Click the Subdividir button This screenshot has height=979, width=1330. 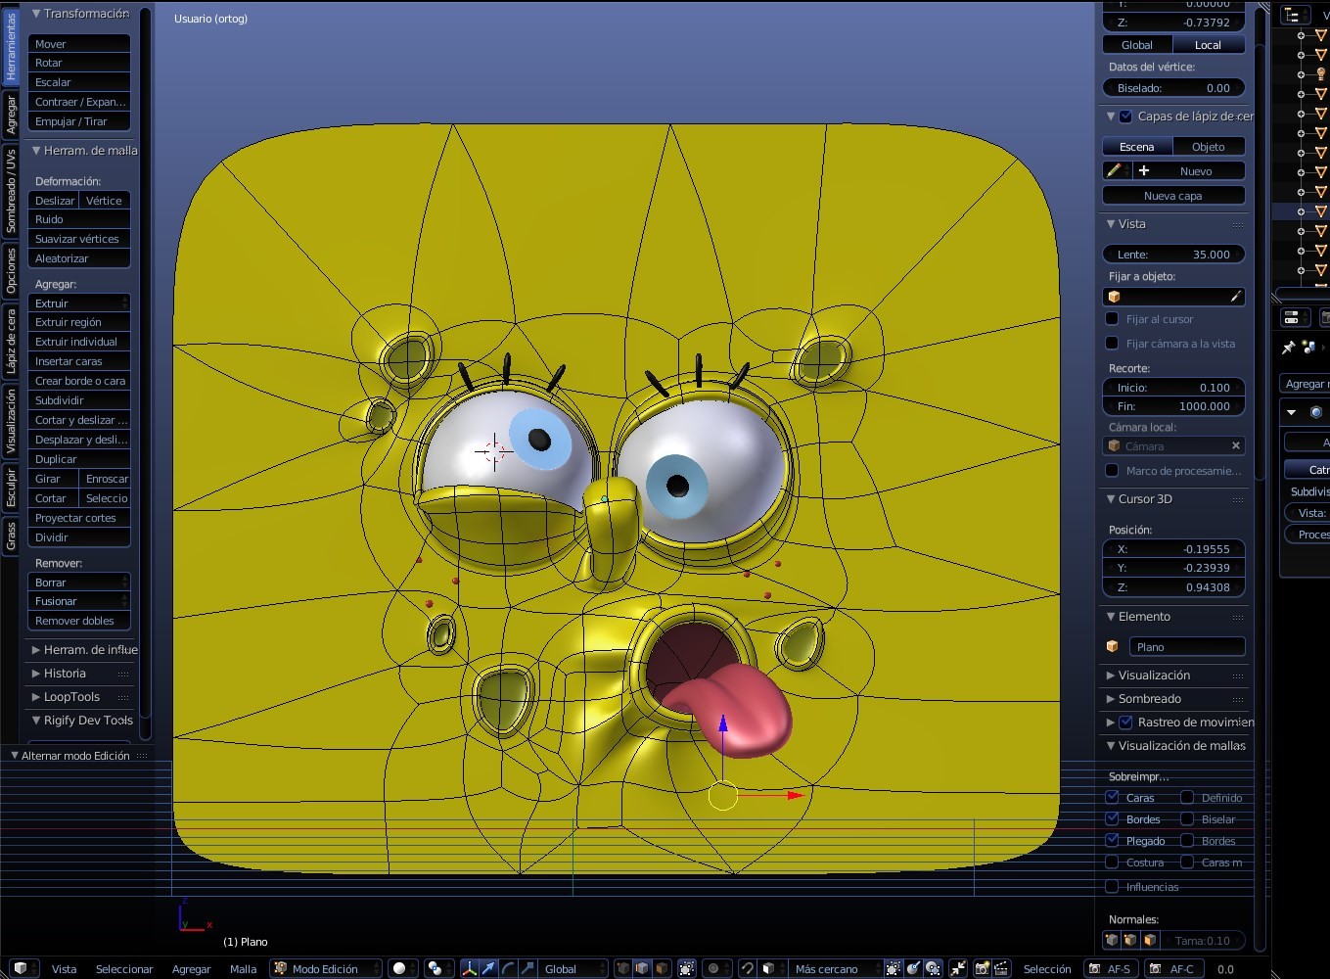[79, 399]
